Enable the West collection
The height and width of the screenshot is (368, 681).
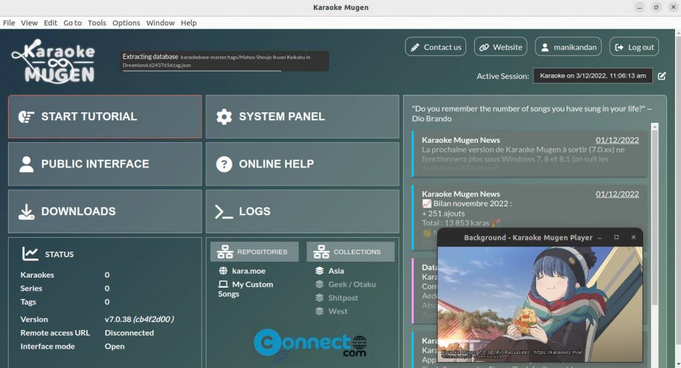[x=337, y=312]
